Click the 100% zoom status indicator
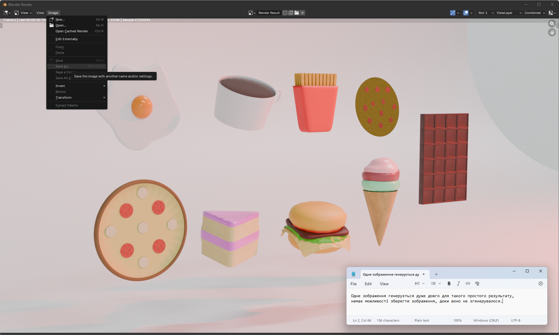Screen dimensions: 559x335 click(457, 320)
